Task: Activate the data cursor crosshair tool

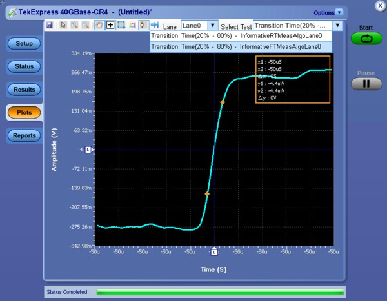Action: point(110,25)
